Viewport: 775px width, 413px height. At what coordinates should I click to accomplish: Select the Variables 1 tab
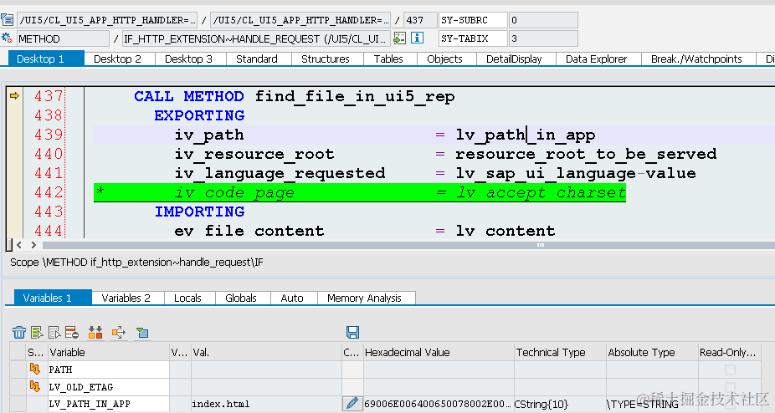[53, 298]
